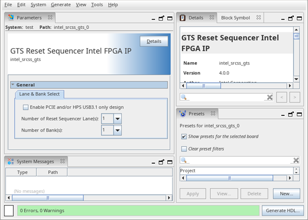Click the magnifier icon in Details search
The image size is (308, 220).
(x=184, y=97)
